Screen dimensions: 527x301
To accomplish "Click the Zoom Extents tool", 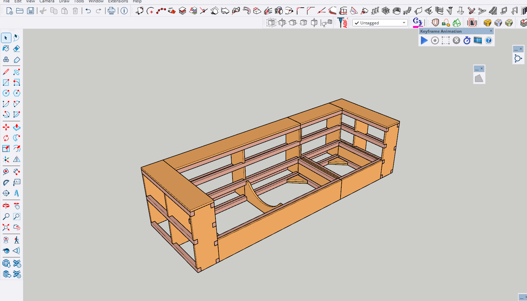I will pyautogui.click(x=6, y=227).
